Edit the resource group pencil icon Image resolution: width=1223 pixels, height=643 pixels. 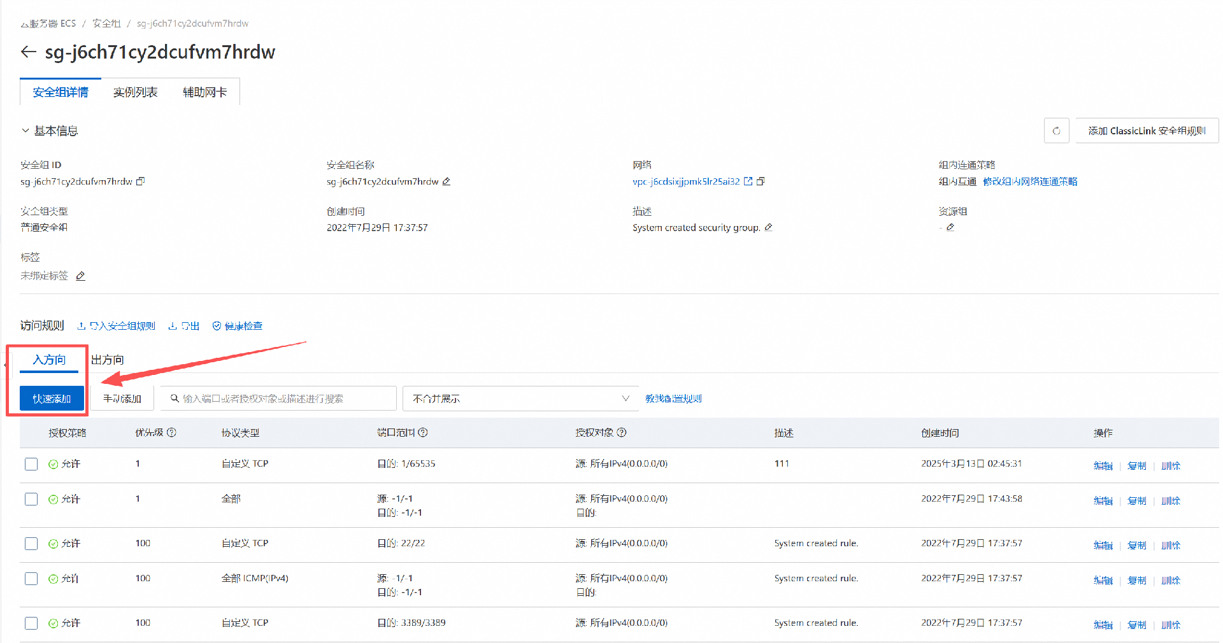tap(950, 227)
